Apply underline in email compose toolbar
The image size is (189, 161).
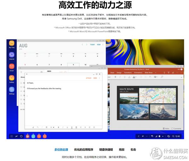click(67, 127)
